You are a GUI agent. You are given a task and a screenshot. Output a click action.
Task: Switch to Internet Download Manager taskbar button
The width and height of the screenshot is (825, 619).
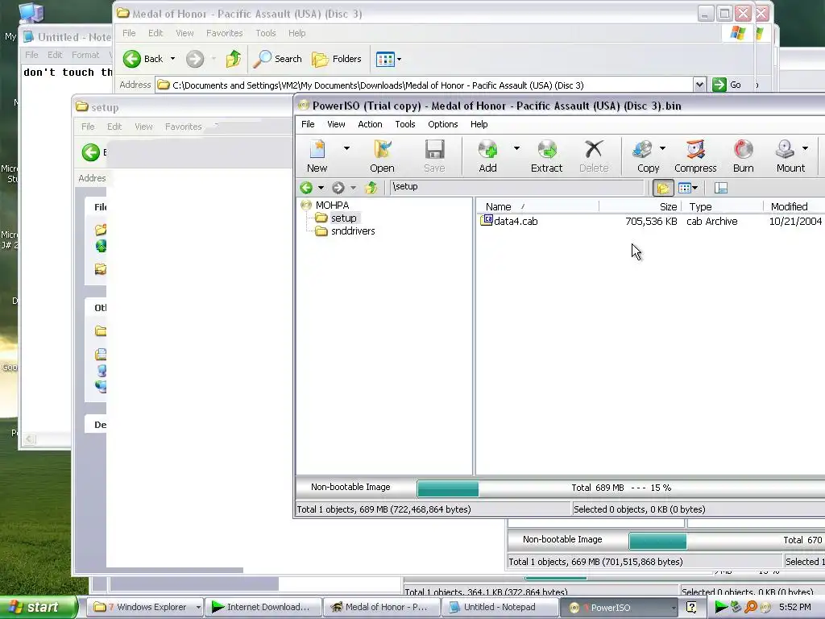(x=263, y=608)
